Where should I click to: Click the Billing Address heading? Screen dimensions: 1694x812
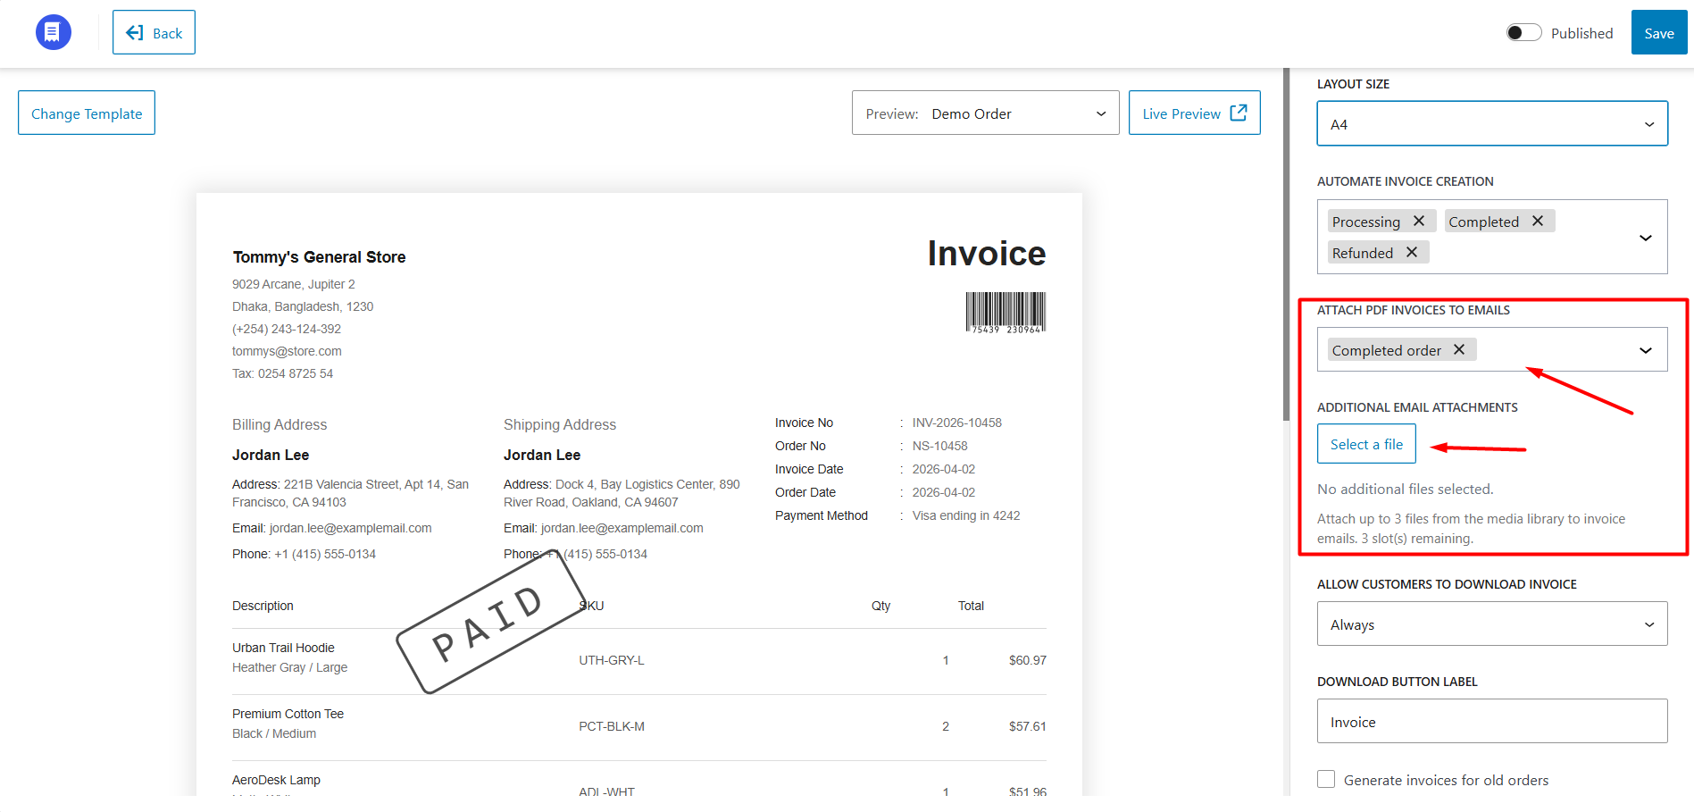pos(280,424)
